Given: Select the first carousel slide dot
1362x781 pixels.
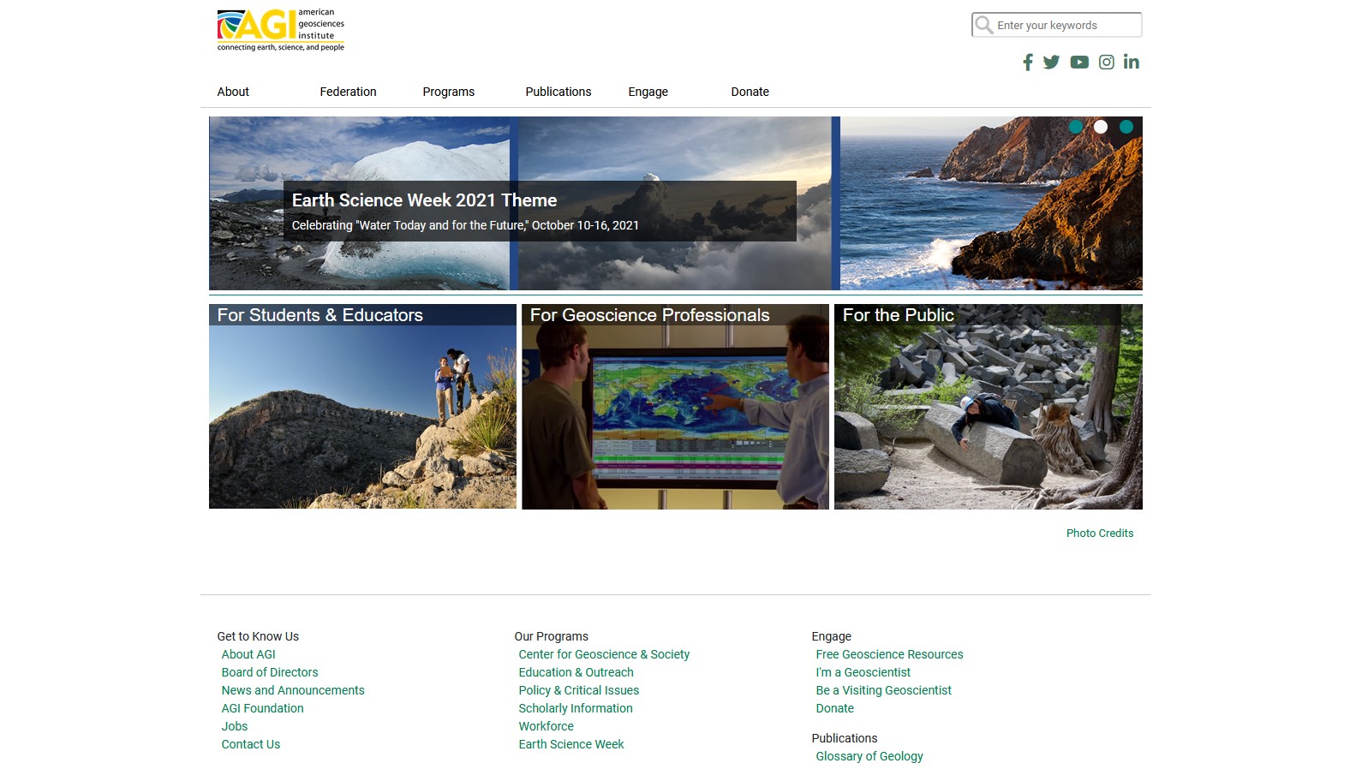Looking at the screenshot, I should coord(1075,127).
